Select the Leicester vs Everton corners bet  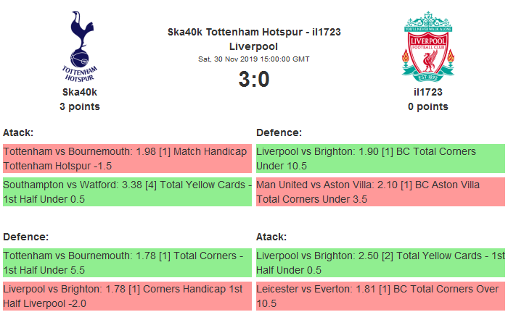[x=380, y=296]
